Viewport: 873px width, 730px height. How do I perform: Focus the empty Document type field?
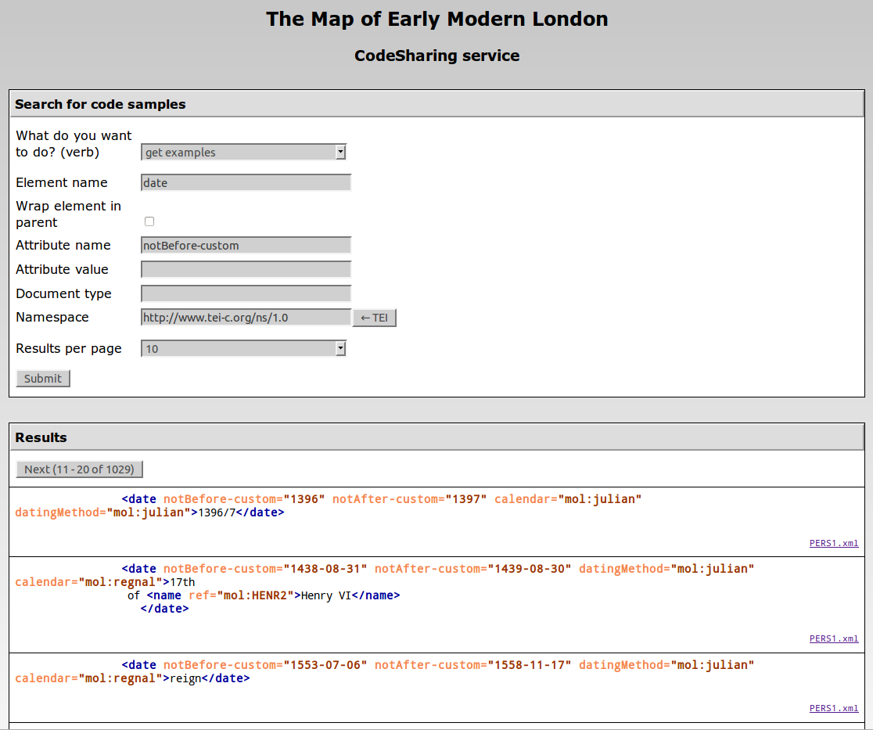[x=246, y=293]
